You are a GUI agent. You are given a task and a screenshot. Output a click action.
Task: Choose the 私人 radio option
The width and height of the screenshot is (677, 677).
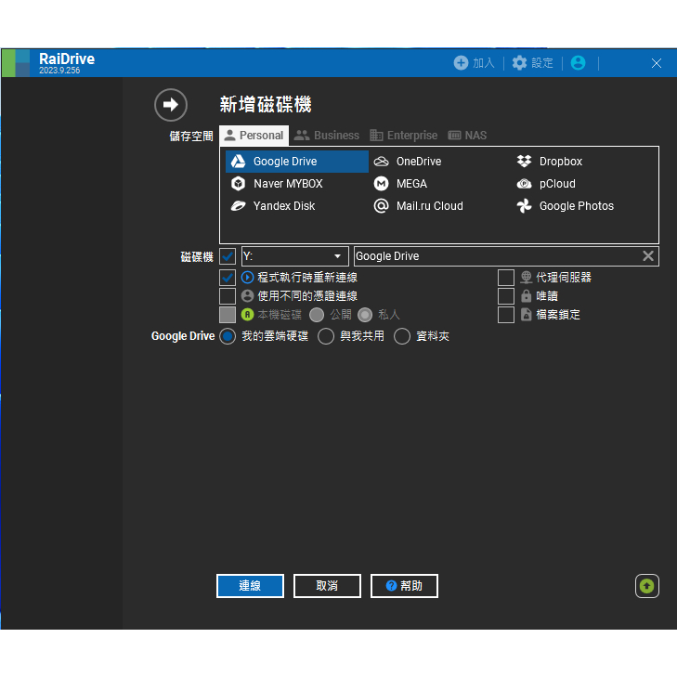(365, 315)
